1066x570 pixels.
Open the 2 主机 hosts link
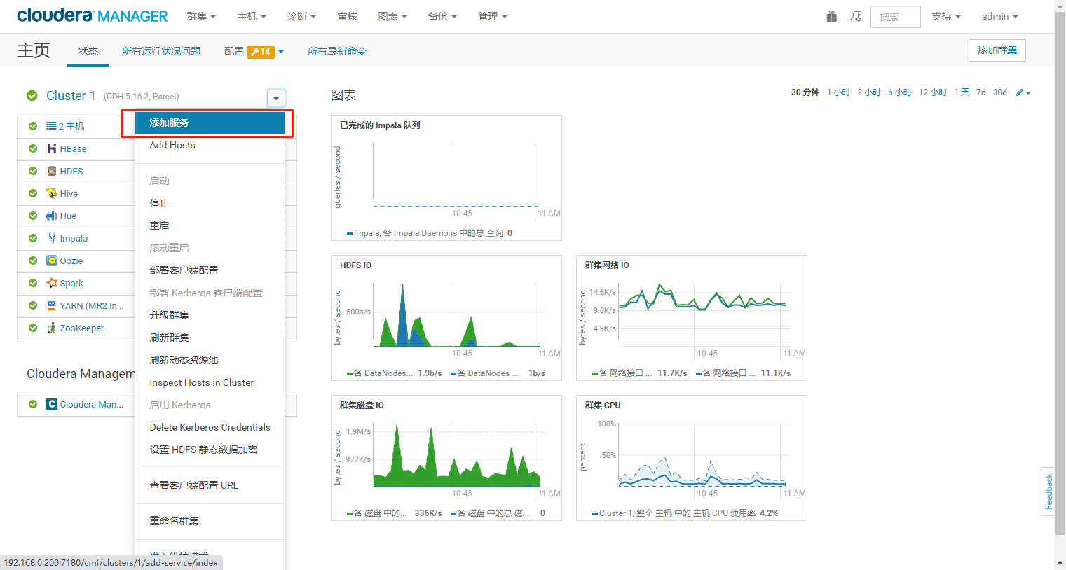[x=71, y=126]
